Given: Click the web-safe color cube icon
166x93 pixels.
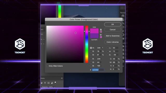Looking at the screenshot, I should click(101, 35).
